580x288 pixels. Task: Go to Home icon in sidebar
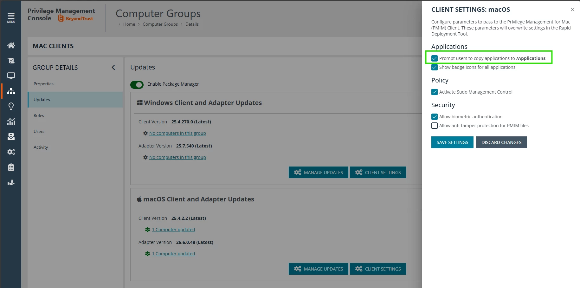[x=11, y=45]
